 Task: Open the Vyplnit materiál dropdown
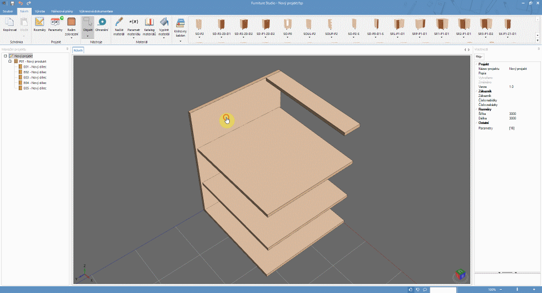(164, 38)
